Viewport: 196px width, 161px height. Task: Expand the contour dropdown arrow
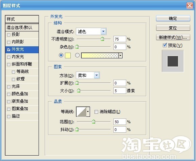pos(88,111)
